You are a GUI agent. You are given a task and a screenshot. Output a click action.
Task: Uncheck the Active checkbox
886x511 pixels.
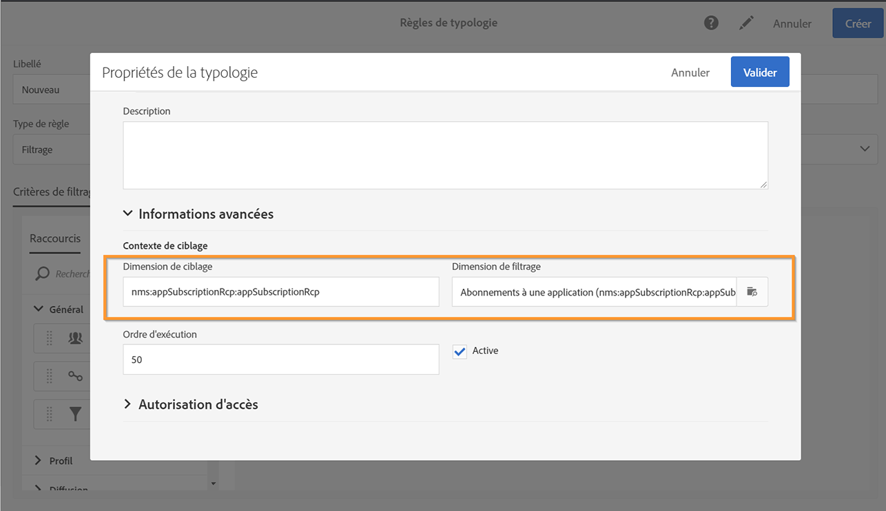pos(460,351)
